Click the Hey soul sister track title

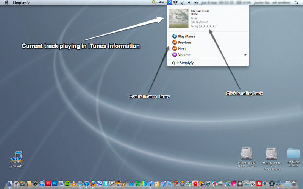tap(200, 11)
